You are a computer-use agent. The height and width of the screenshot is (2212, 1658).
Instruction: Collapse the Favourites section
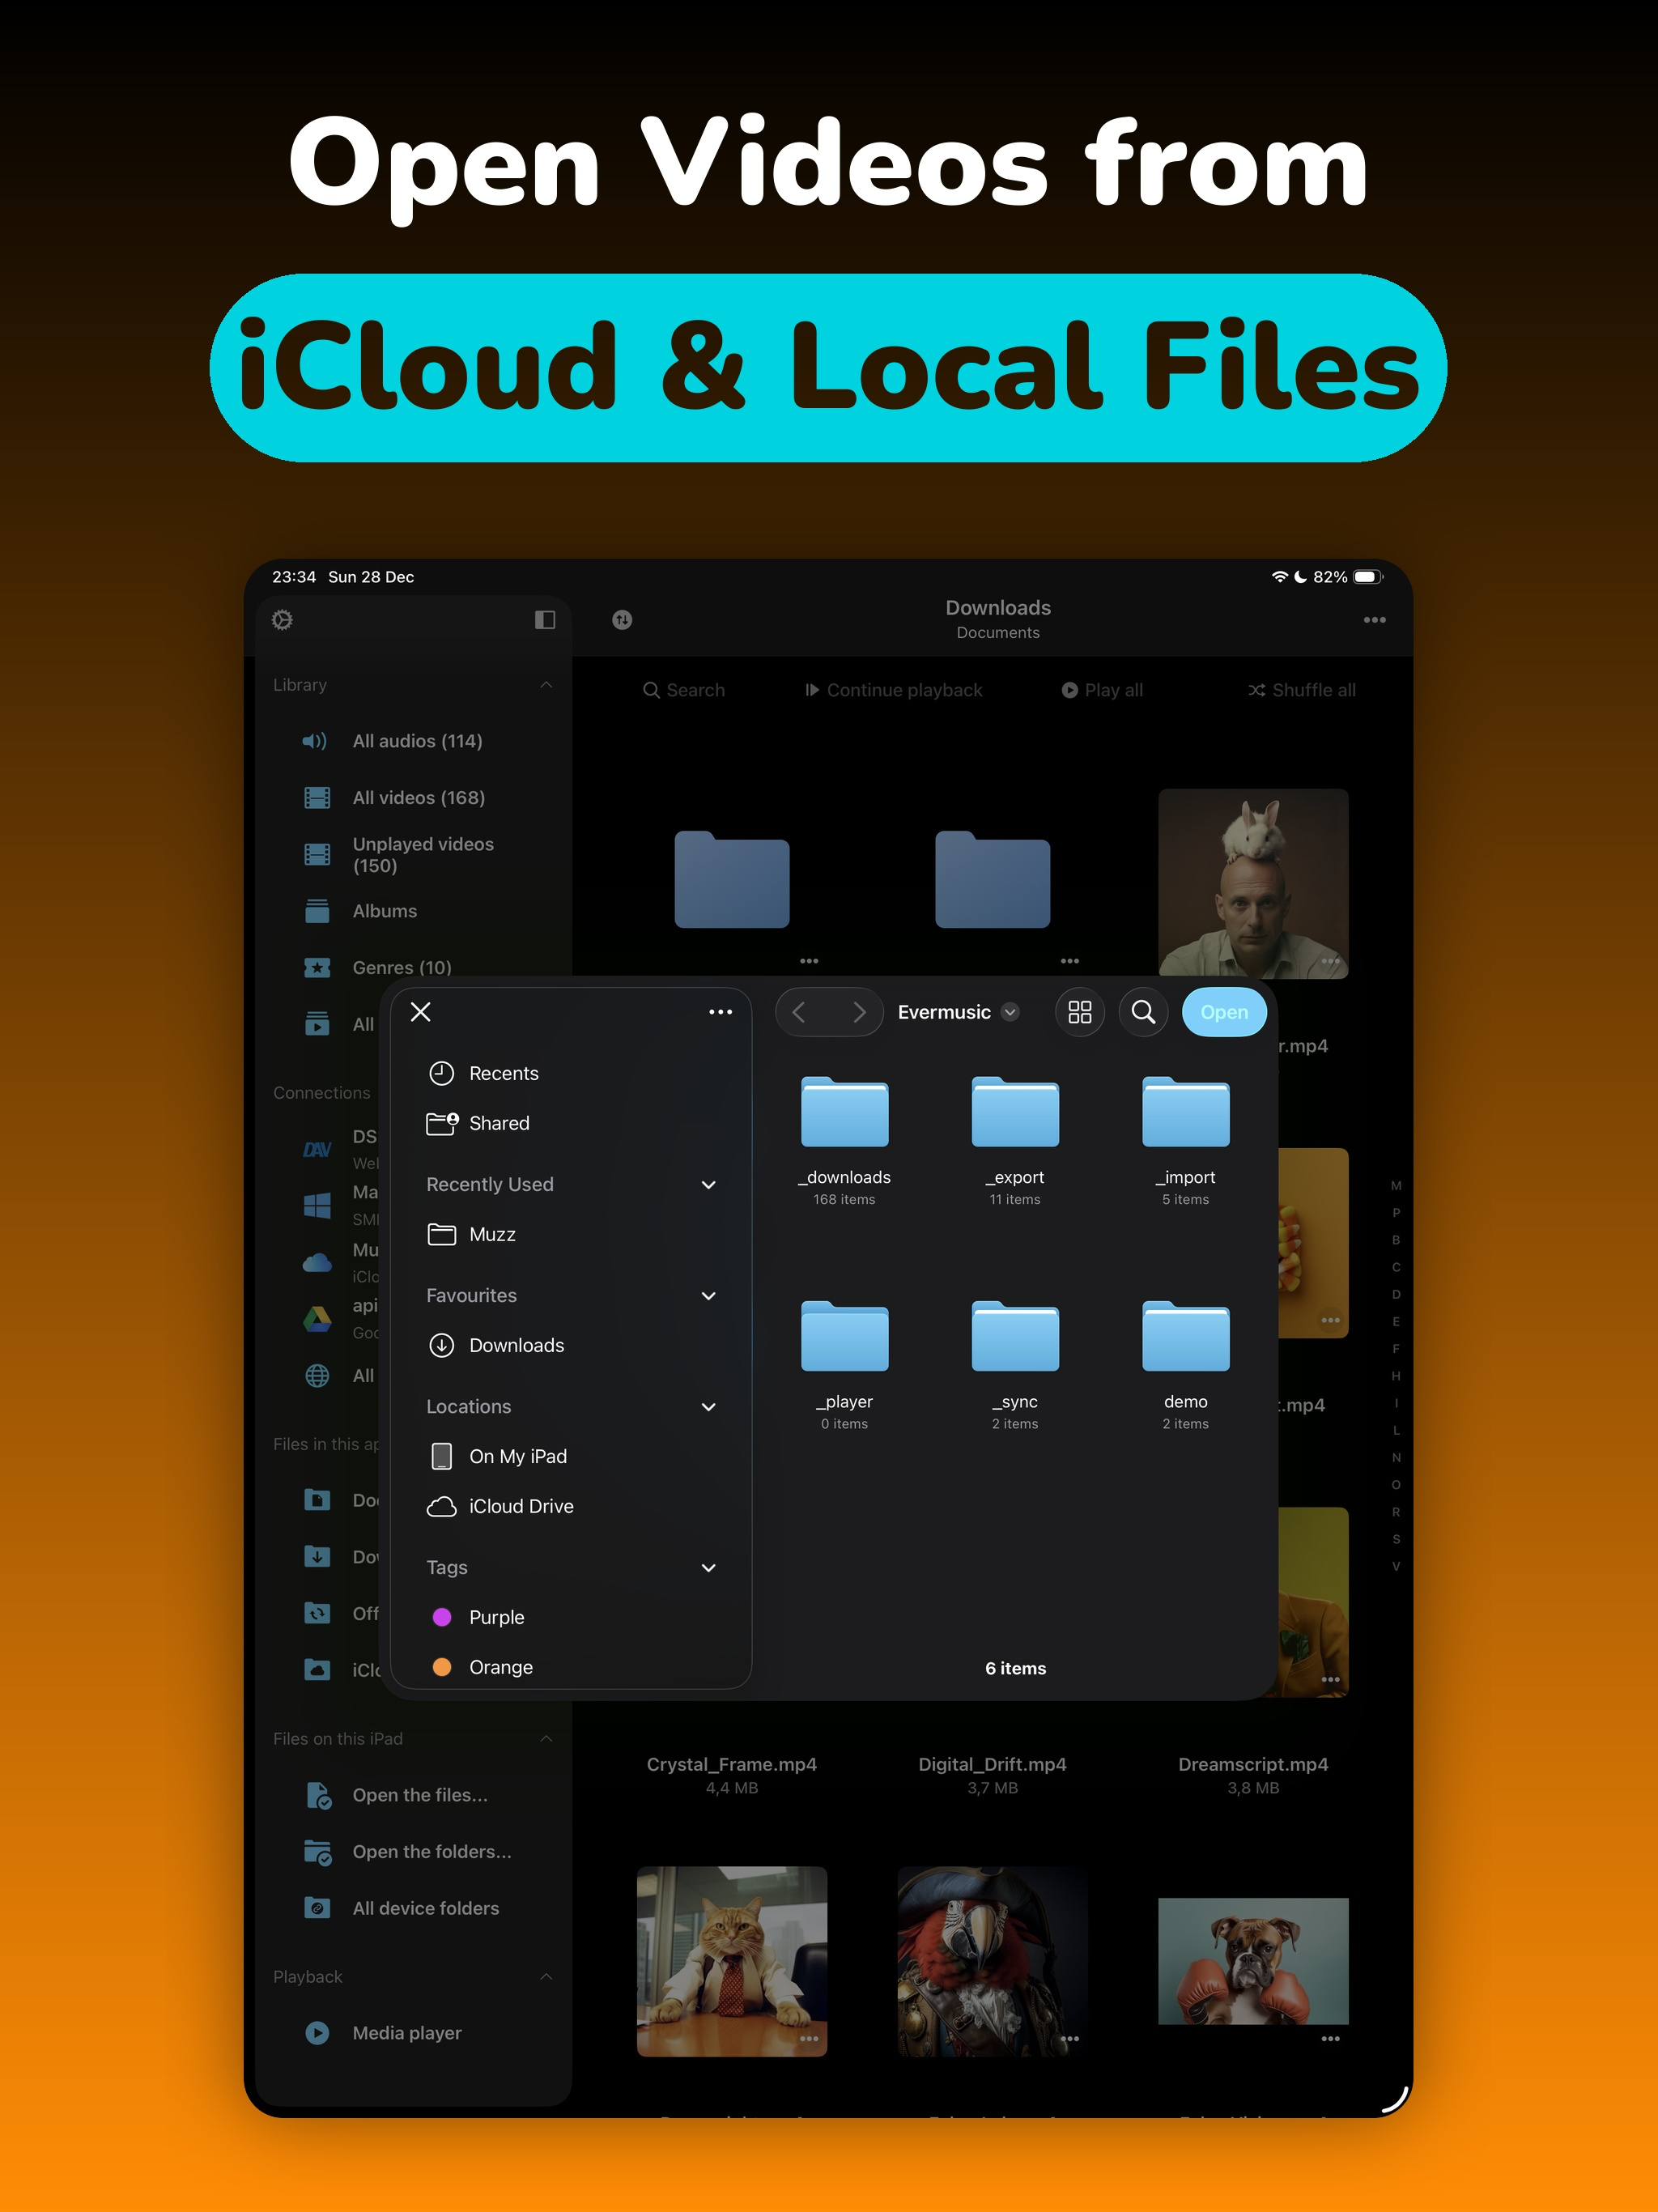(x=708, y=1296)
